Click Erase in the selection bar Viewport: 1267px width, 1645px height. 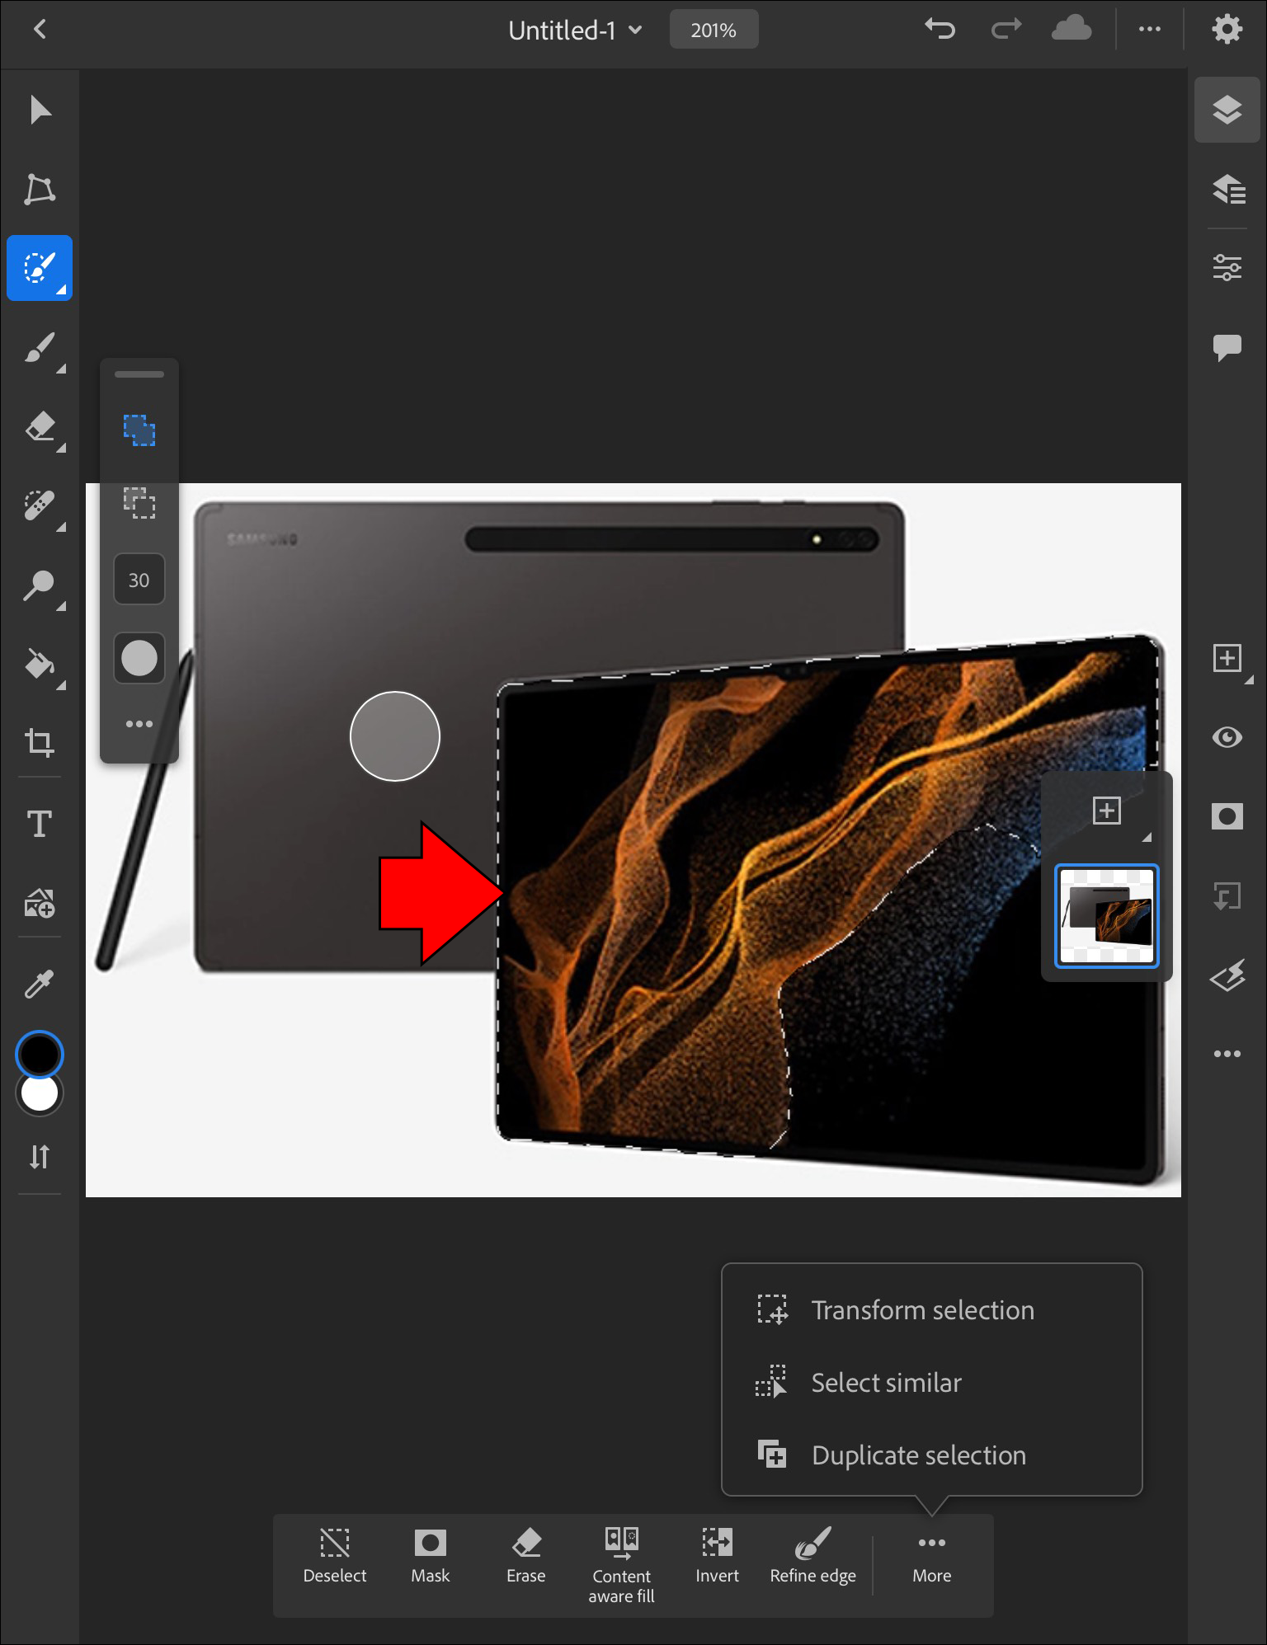pos(526,1557)
